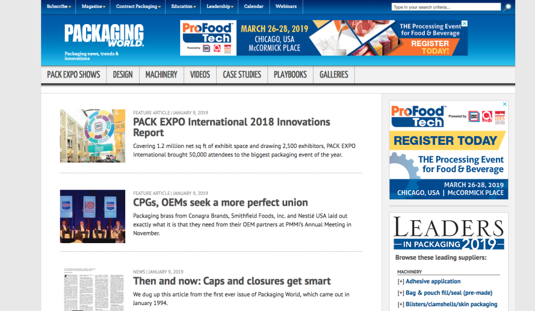Expand the Blisters/clamshells/skin packaging category
535x311 pixels.
[x=401, y=305]
